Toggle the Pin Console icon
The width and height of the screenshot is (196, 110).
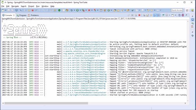point(163,15)
